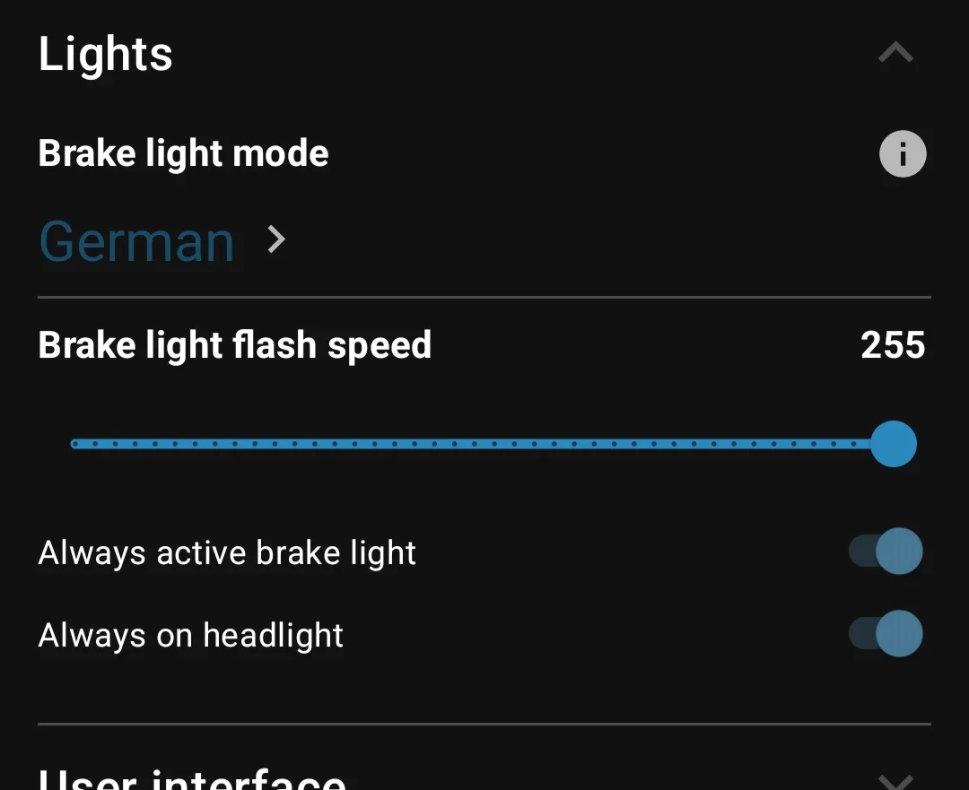Click the Always on headlight label
This screenshot has height=790, width=969.
pyautogui.click(x=191, y=636)
